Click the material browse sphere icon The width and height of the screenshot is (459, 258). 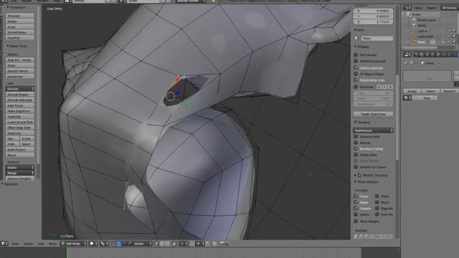407,98
